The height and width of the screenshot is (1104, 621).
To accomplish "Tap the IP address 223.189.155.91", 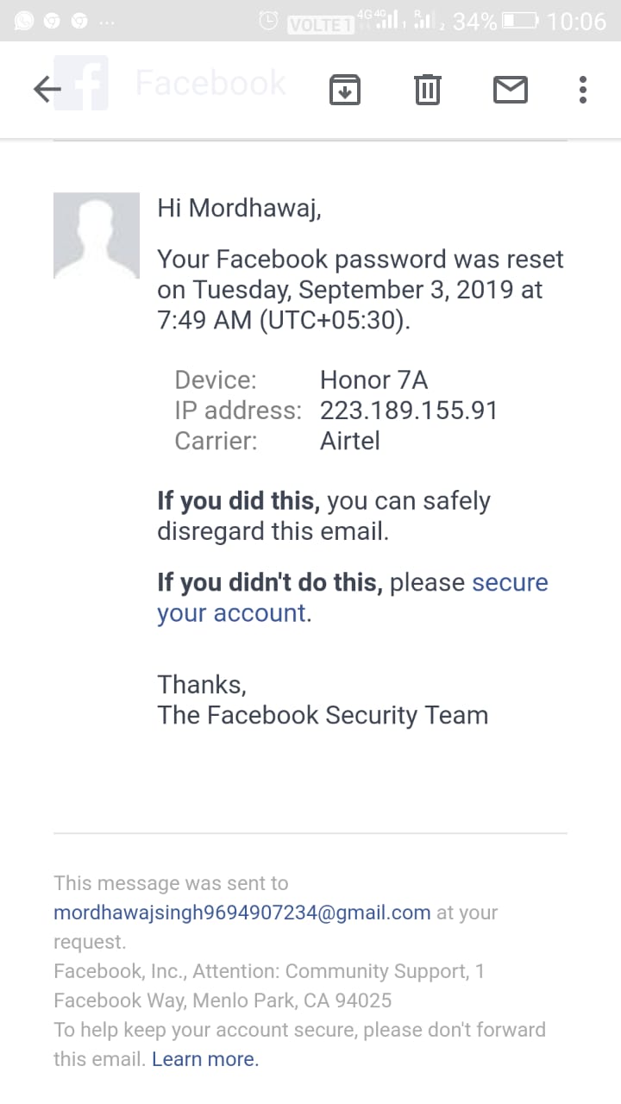I will (x=410, y=410).
